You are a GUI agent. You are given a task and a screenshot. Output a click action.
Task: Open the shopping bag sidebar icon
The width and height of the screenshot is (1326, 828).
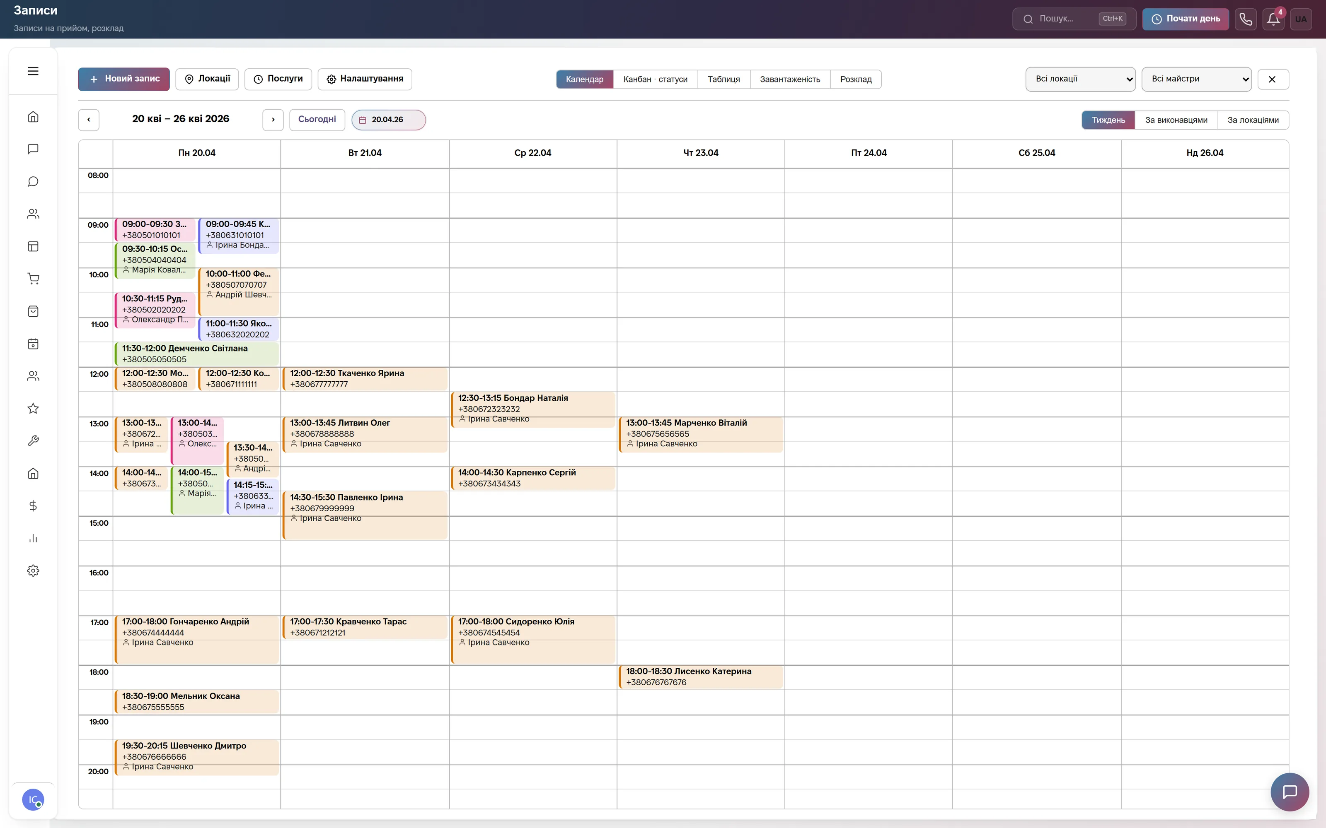click(33, 311)
